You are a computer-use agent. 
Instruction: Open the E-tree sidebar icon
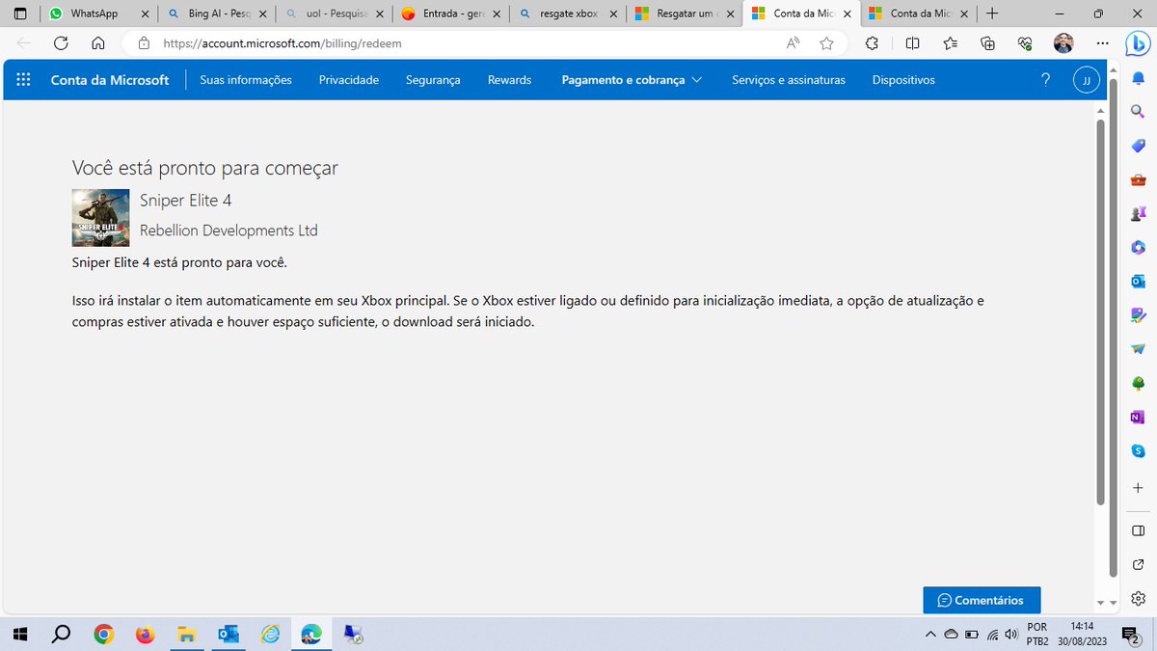pos(1138,383)
